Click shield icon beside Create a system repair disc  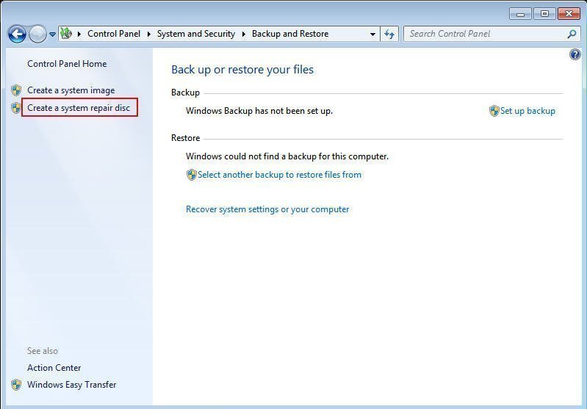click(16, 108)
